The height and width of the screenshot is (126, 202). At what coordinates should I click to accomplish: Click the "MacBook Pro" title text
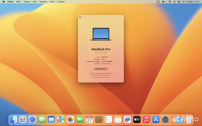101,49
